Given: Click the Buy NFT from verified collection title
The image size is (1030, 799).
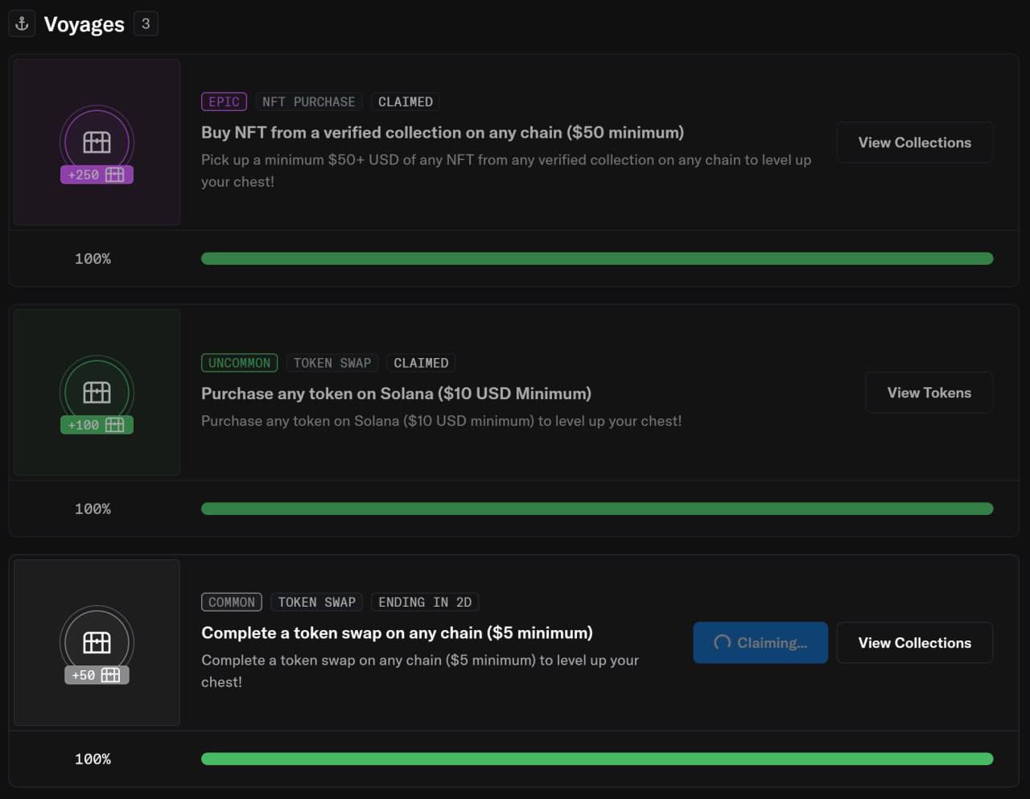Looking at the screenshot, I should pyautogui.click(x=442, y=133).
